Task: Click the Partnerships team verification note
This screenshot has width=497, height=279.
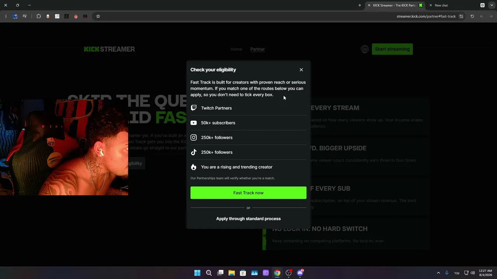Action: (x=233, y=178)
